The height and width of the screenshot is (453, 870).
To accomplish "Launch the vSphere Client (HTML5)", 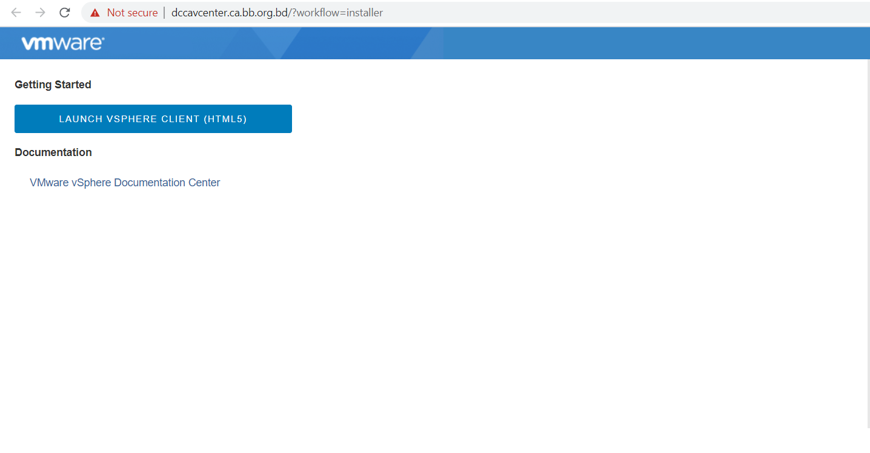I will [153, 119].
